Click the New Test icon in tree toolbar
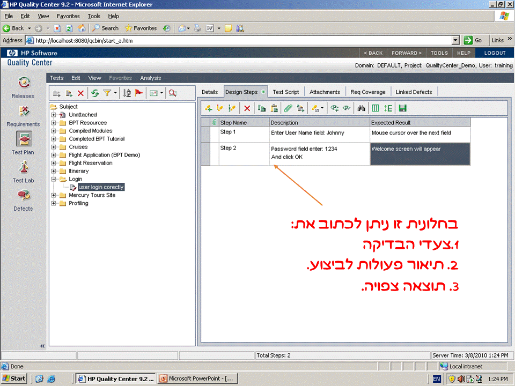 (x=69, y=93)
